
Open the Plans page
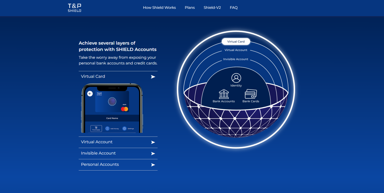(x=190, y=8)
